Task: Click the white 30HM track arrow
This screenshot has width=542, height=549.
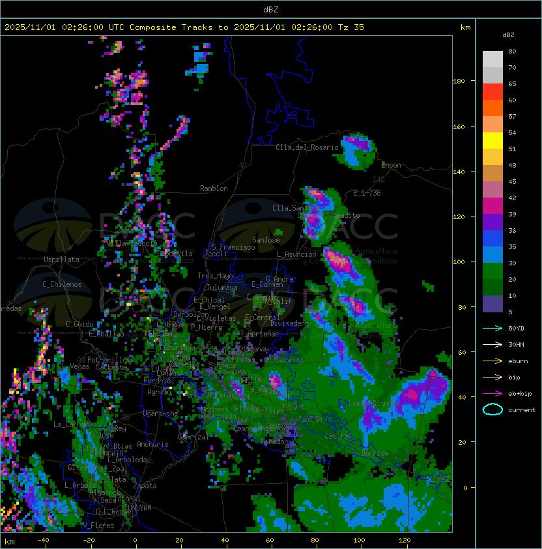Action: coord(492,345)
